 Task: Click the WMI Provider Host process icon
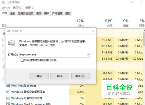click(8, 86)
